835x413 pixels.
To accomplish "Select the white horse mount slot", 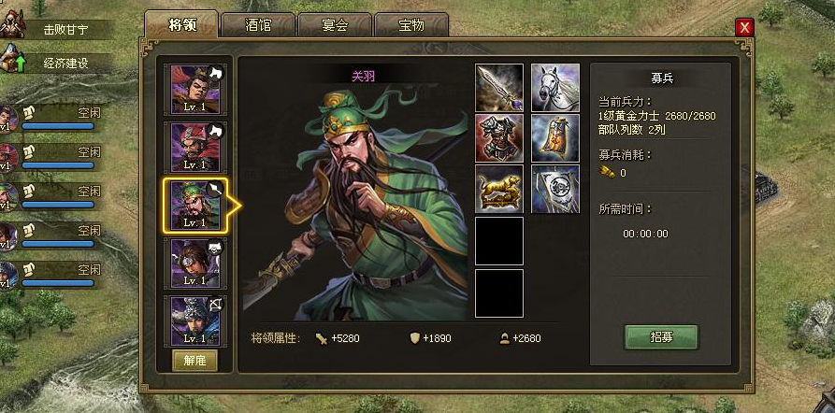I will [555, 88].
